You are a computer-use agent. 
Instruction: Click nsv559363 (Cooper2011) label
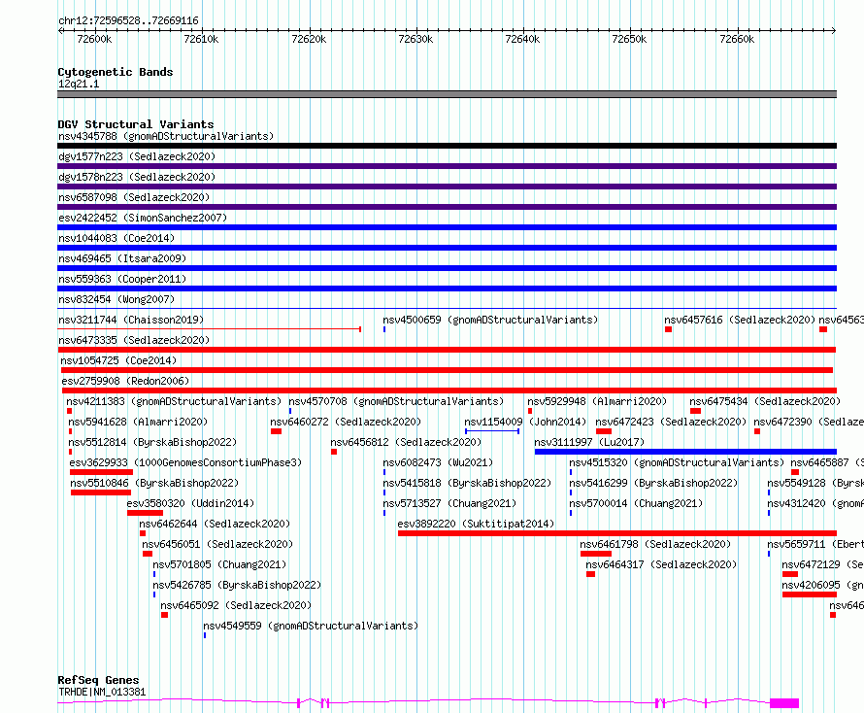pos(122,279)
